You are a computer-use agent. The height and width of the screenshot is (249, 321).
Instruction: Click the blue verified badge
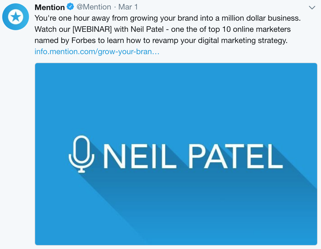pos(70,7)
